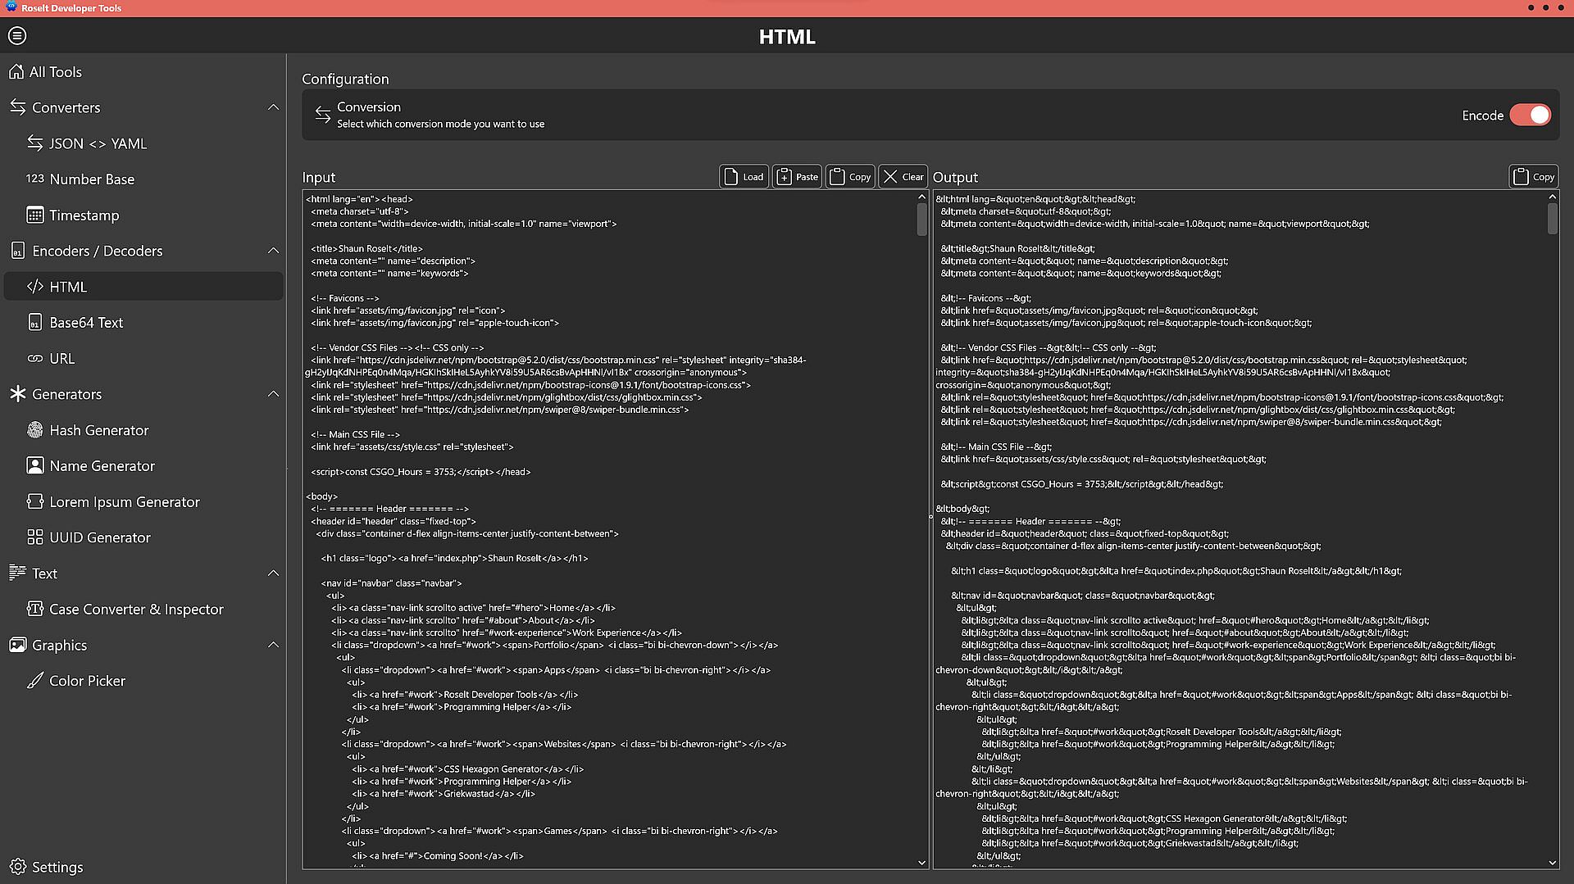Click the URL link chain icon

34,359
